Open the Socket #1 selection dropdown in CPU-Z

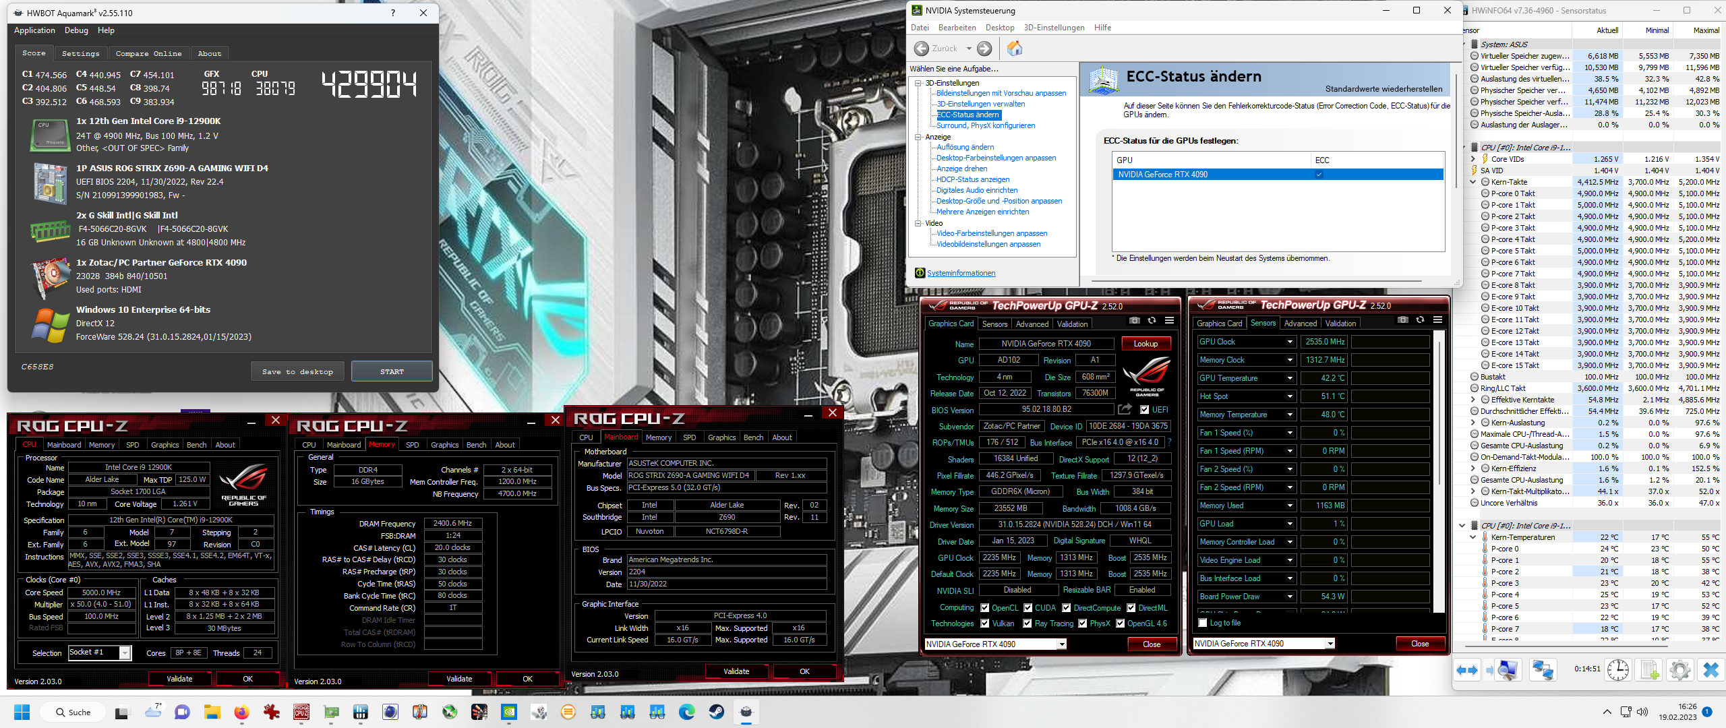tap(125, 653)
